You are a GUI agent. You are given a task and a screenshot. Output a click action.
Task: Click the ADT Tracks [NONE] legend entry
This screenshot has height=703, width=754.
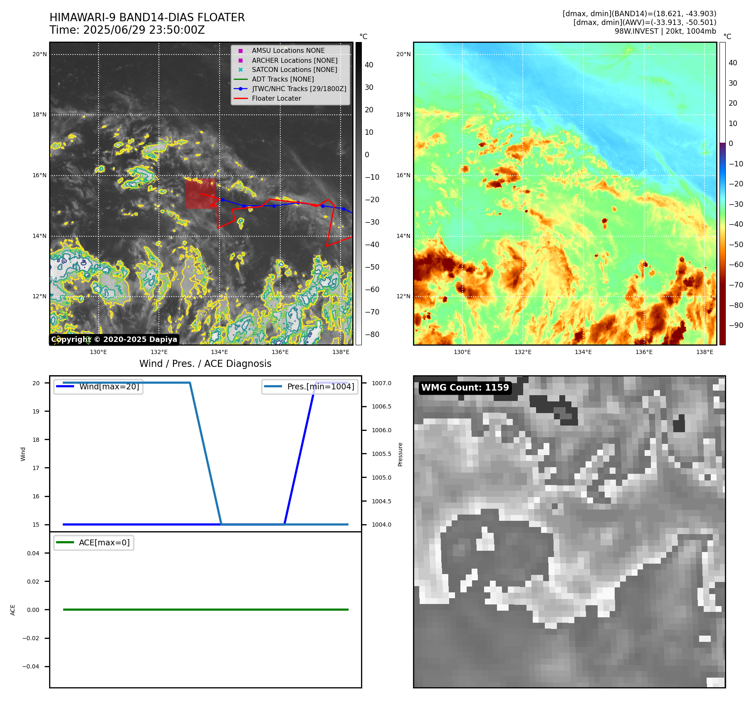(x=283, y=79)
